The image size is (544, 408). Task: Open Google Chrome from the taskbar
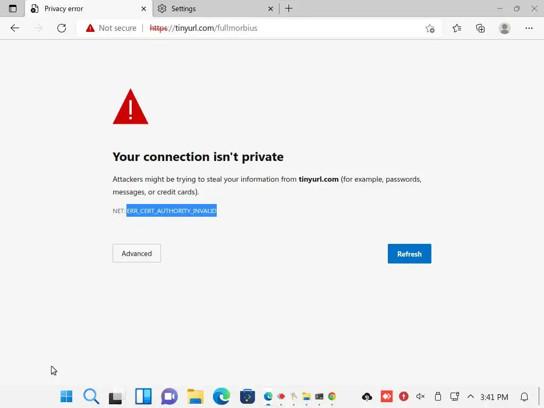pyautogui.click(x=332, y=396)
